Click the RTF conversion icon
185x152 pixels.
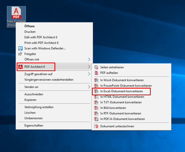(x=96, y=113)
